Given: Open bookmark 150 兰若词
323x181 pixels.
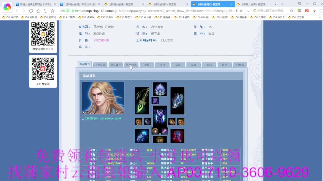Looking at the screenshot, I should [x=48, y=17].
